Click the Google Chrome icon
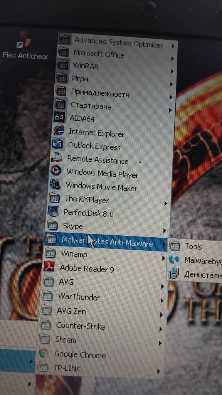The image size is (222, 395). coord(44,353)
